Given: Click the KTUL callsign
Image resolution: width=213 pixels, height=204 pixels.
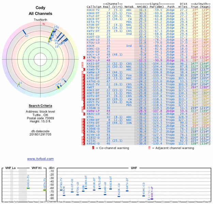Looking at the screenshot, I should (90, 117).
